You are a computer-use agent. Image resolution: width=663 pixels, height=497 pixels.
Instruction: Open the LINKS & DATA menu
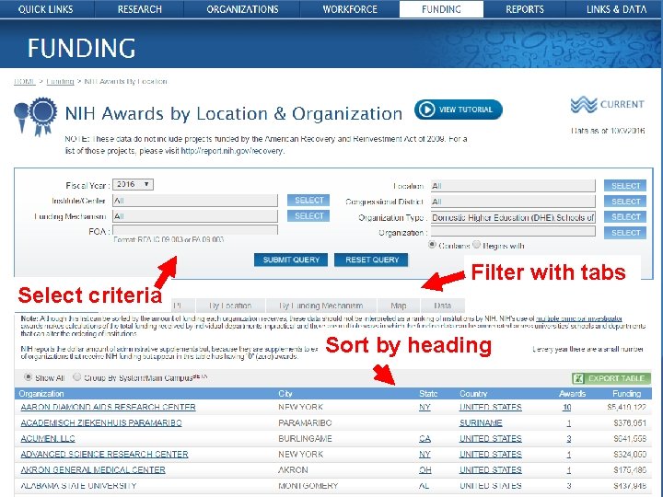tap(616, 9)
